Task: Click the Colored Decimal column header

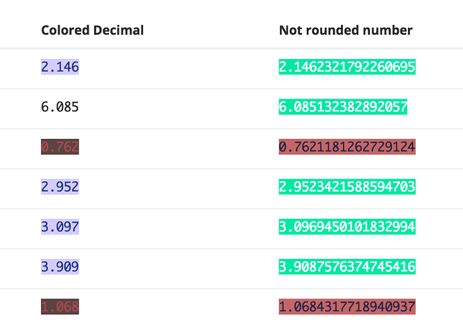Action: (x=92, y=30)
